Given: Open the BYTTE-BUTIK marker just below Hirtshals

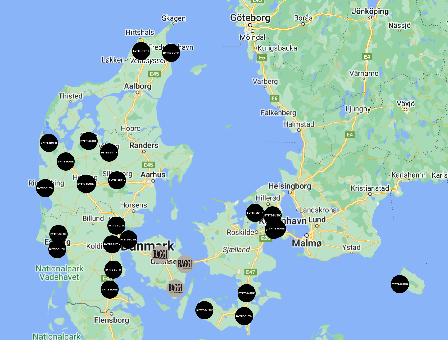Looking at the screenshot, I should [141, 51].
